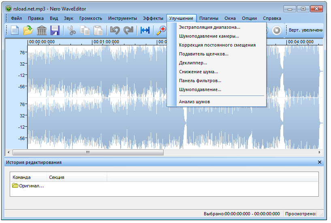Select Шумоподавление камеры menu entry
The image size is (331, 223).
coord(209,36)
